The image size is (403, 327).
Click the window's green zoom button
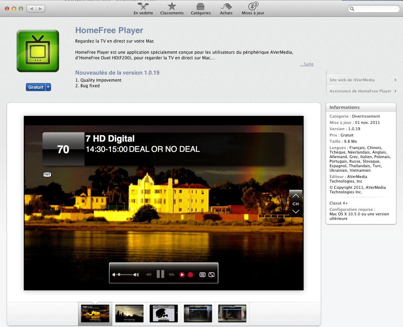(x=21, y=9)
